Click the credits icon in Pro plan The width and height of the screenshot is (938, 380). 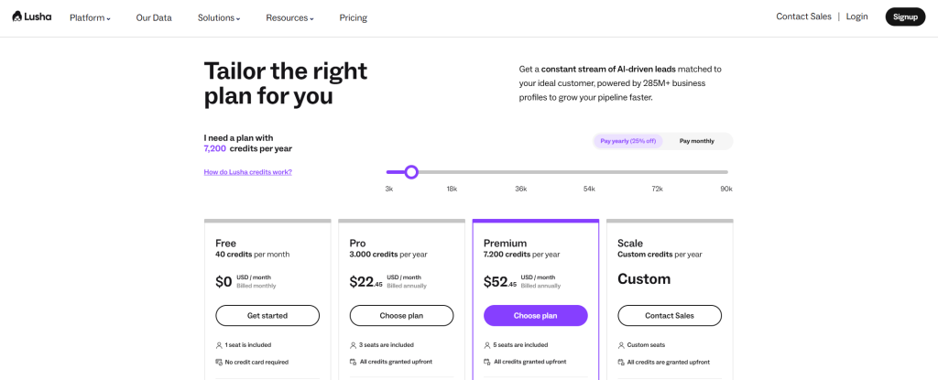pyautogui.click(x=353, y=363)
